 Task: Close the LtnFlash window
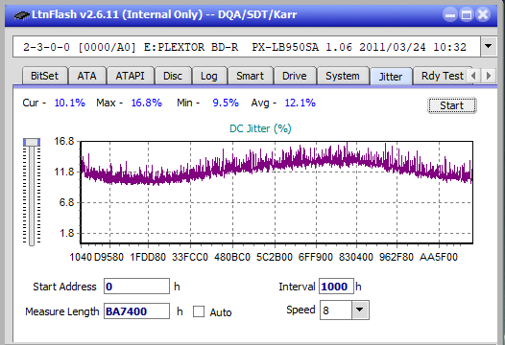483,14
